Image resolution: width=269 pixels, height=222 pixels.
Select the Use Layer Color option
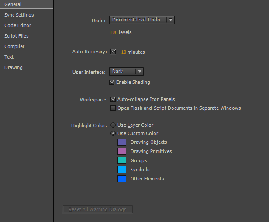114,125
